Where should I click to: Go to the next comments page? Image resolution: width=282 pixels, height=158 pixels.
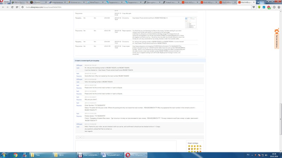click(82, 137)
